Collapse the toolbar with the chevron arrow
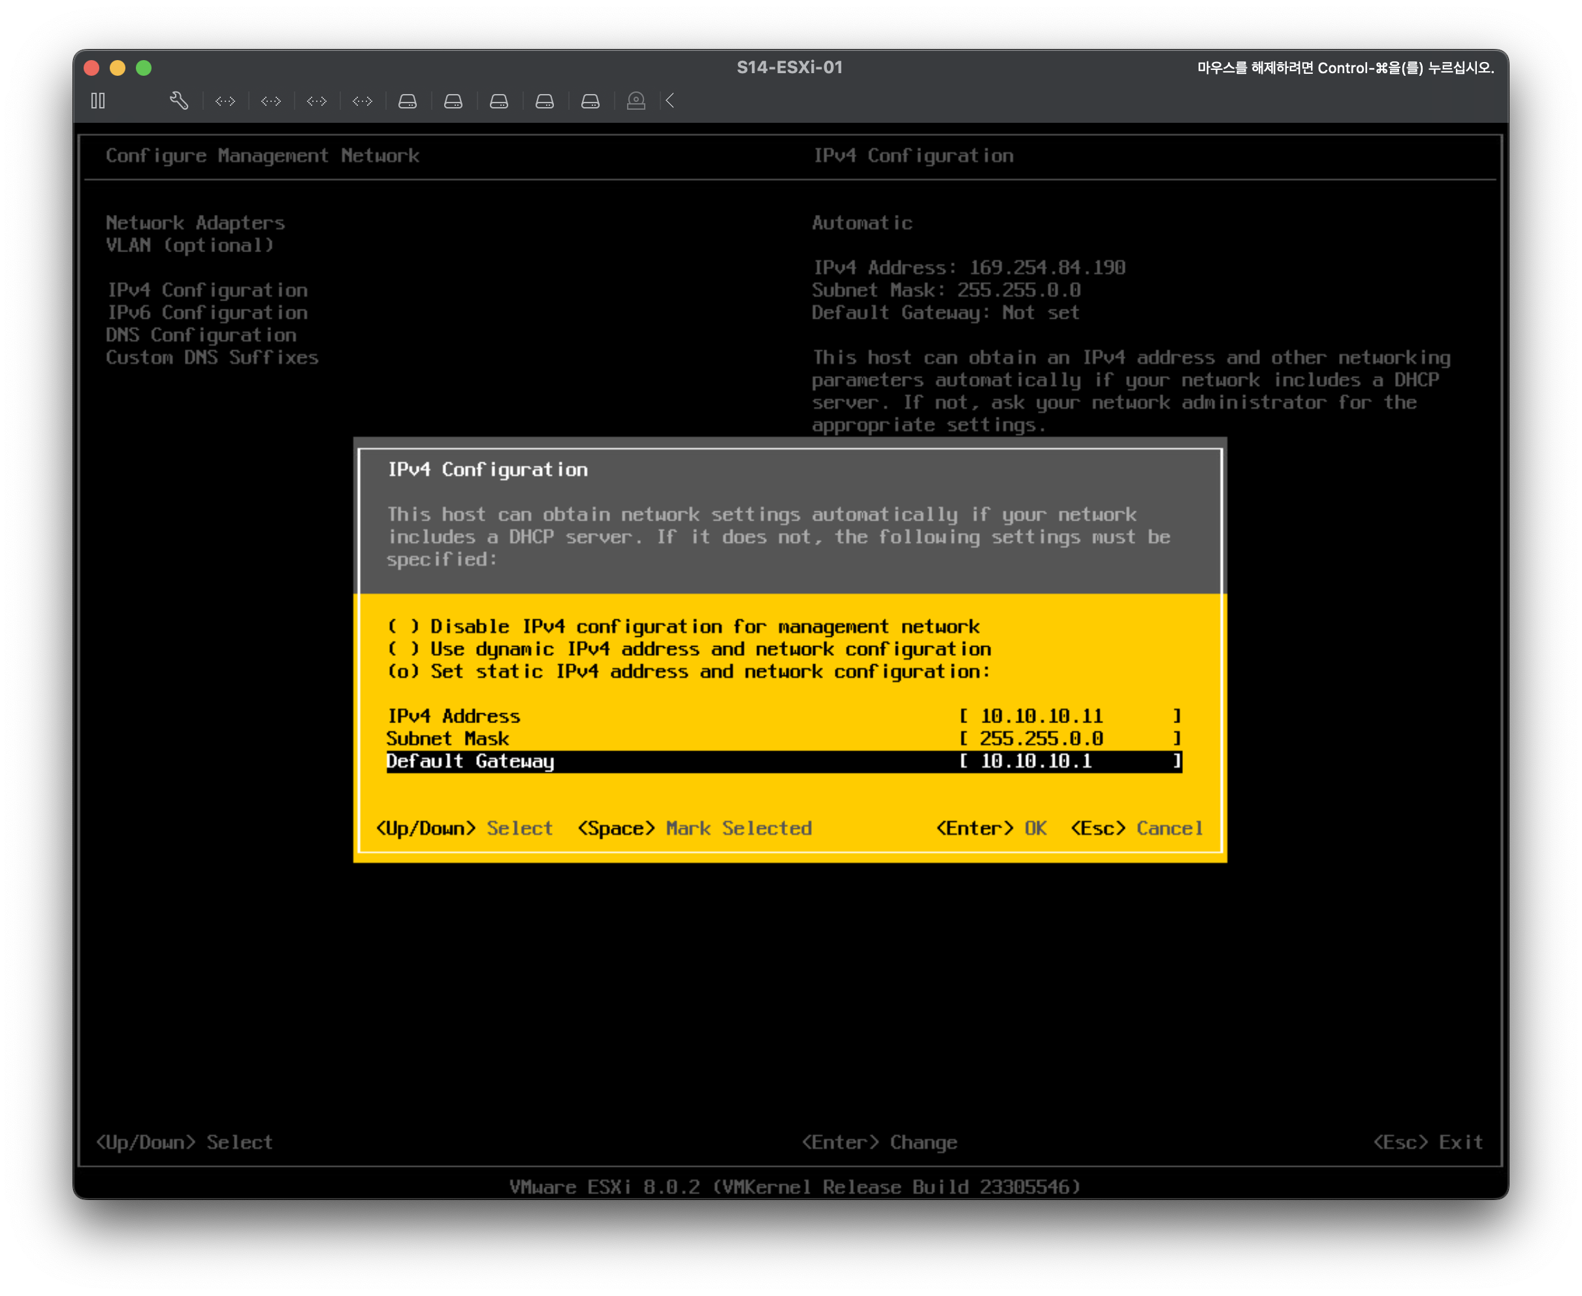This screenshot has height=1296, width=1582. pos(670,101)
